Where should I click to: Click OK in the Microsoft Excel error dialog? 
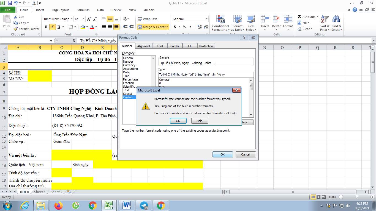coord(178,121)
